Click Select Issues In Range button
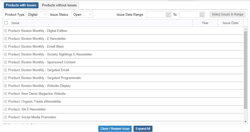 click(227, 14)
